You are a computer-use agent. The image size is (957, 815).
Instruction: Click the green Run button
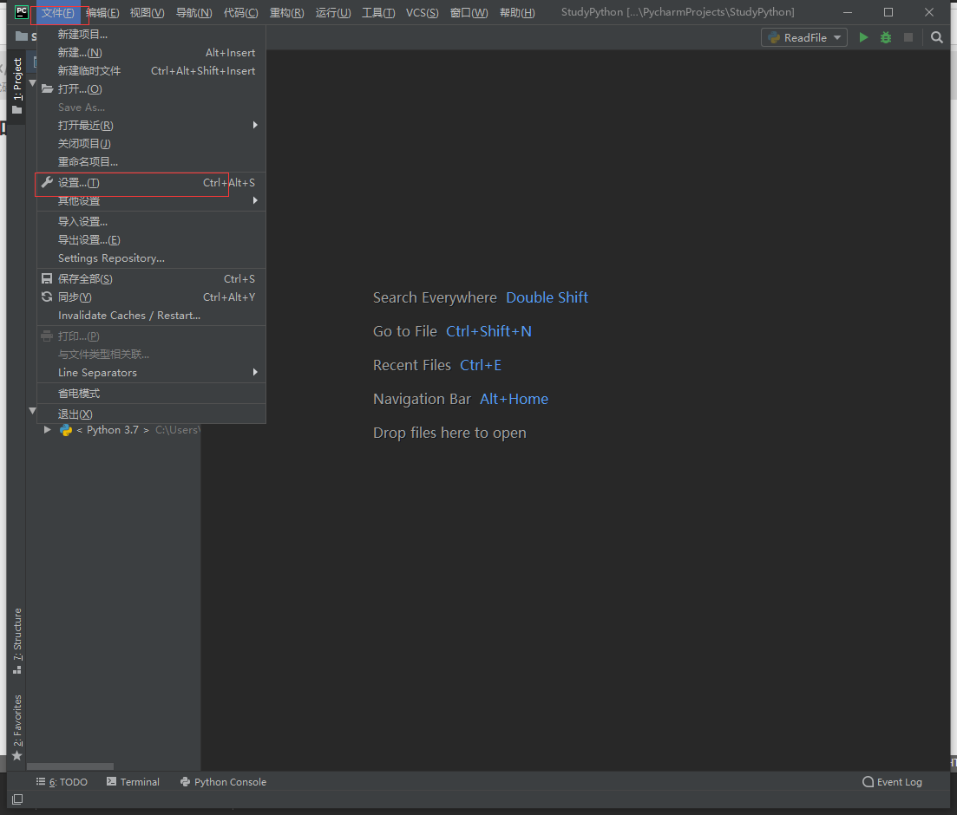pyautogui.click(x=863, y=37)
